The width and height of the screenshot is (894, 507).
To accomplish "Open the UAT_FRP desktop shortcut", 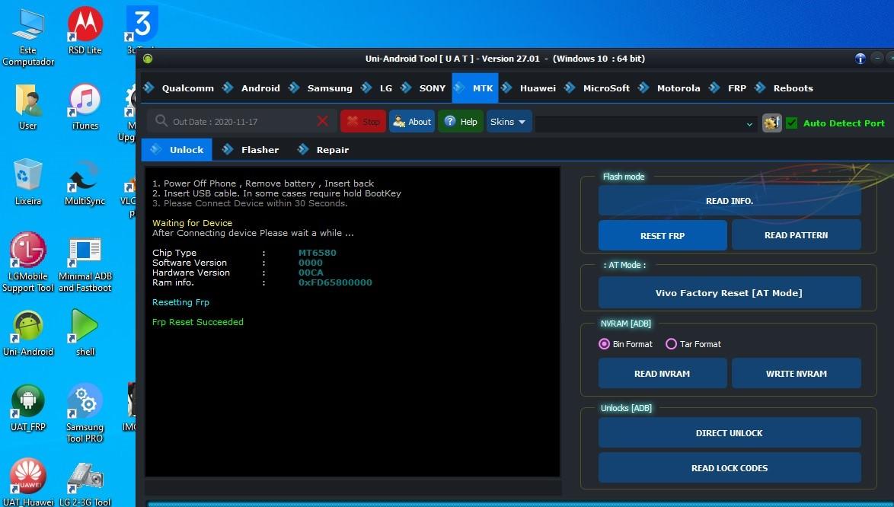I will click(27, 408).
